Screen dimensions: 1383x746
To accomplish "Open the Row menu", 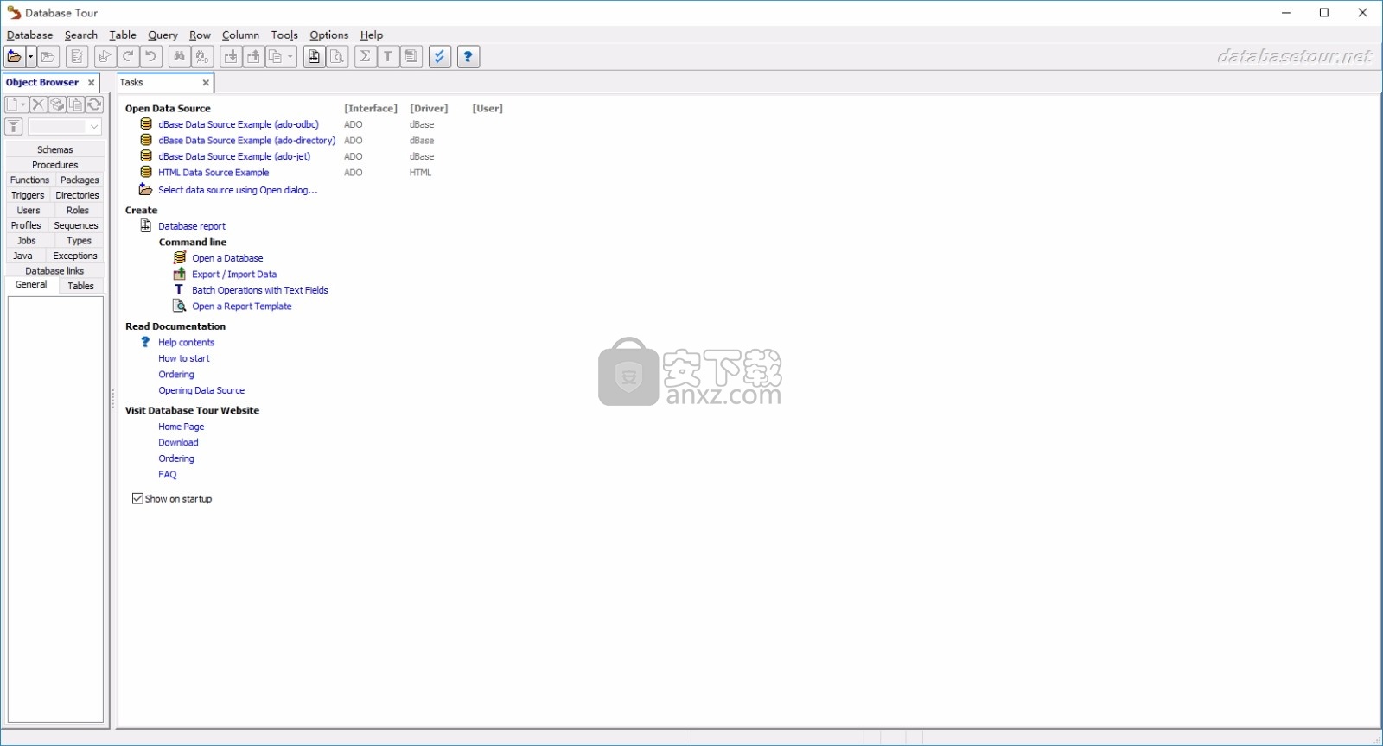I will 200,35.
